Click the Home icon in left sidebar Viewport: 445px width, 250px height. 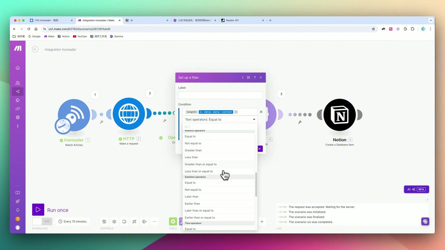[18, 68]
